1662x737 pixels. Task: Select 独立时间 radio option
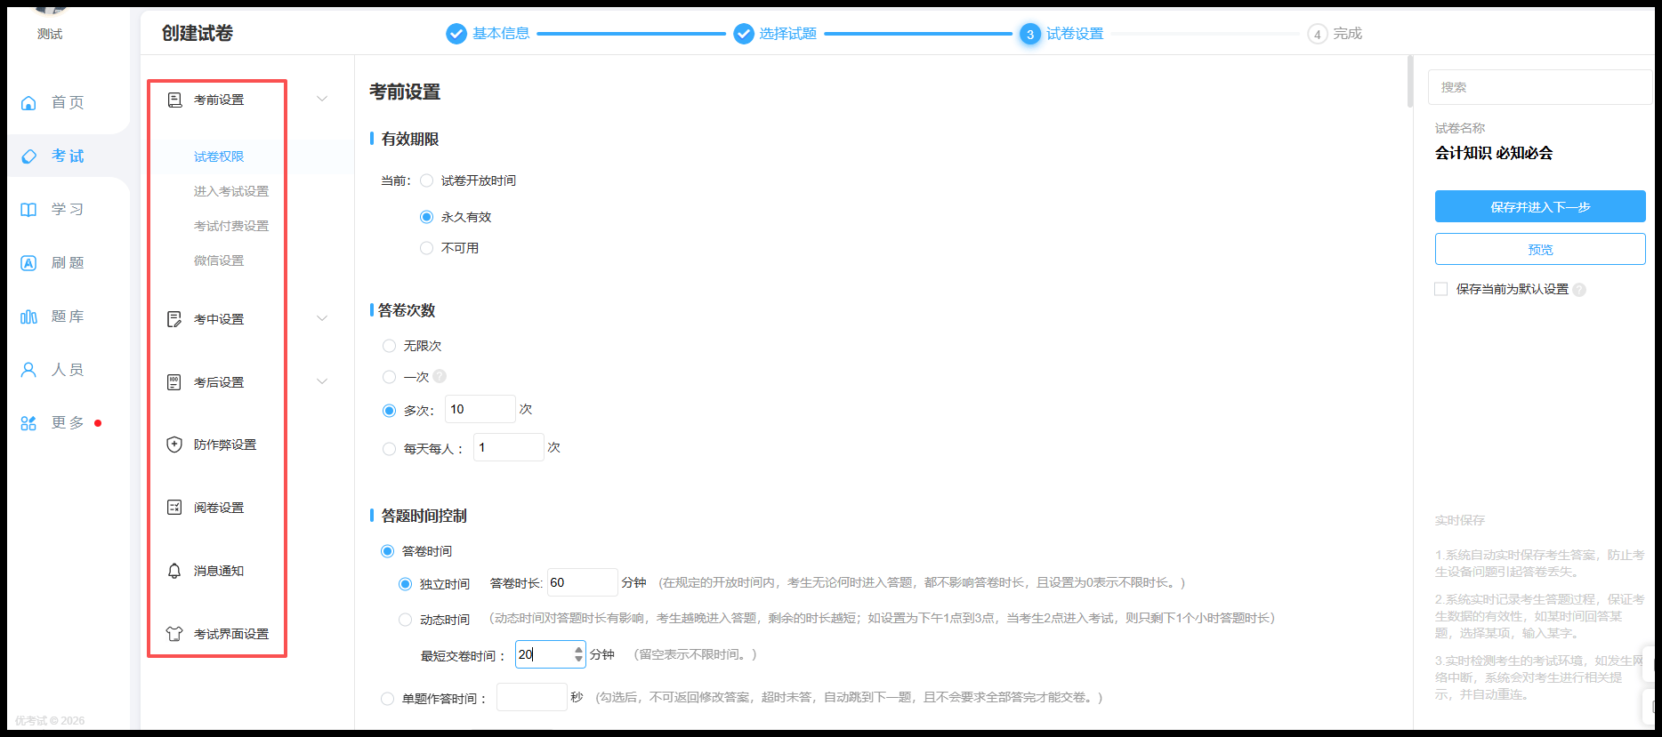pos(405,584)
